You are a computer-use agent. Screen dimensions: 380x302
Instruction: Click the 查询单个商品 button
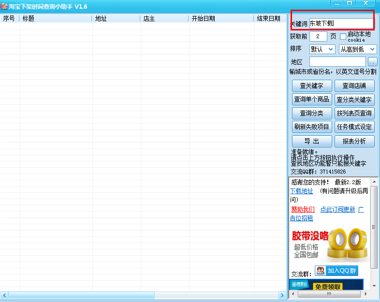[312, 99]
